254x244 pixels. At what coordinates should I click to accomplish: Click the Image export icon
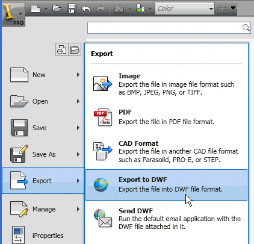(x=103, y=84)
